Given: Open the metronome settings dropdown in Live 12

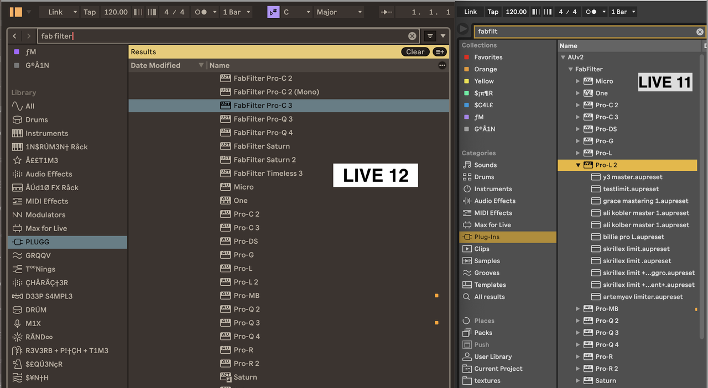Looking at the screenshot, I should pyautogui.click(x=214, y=12).
